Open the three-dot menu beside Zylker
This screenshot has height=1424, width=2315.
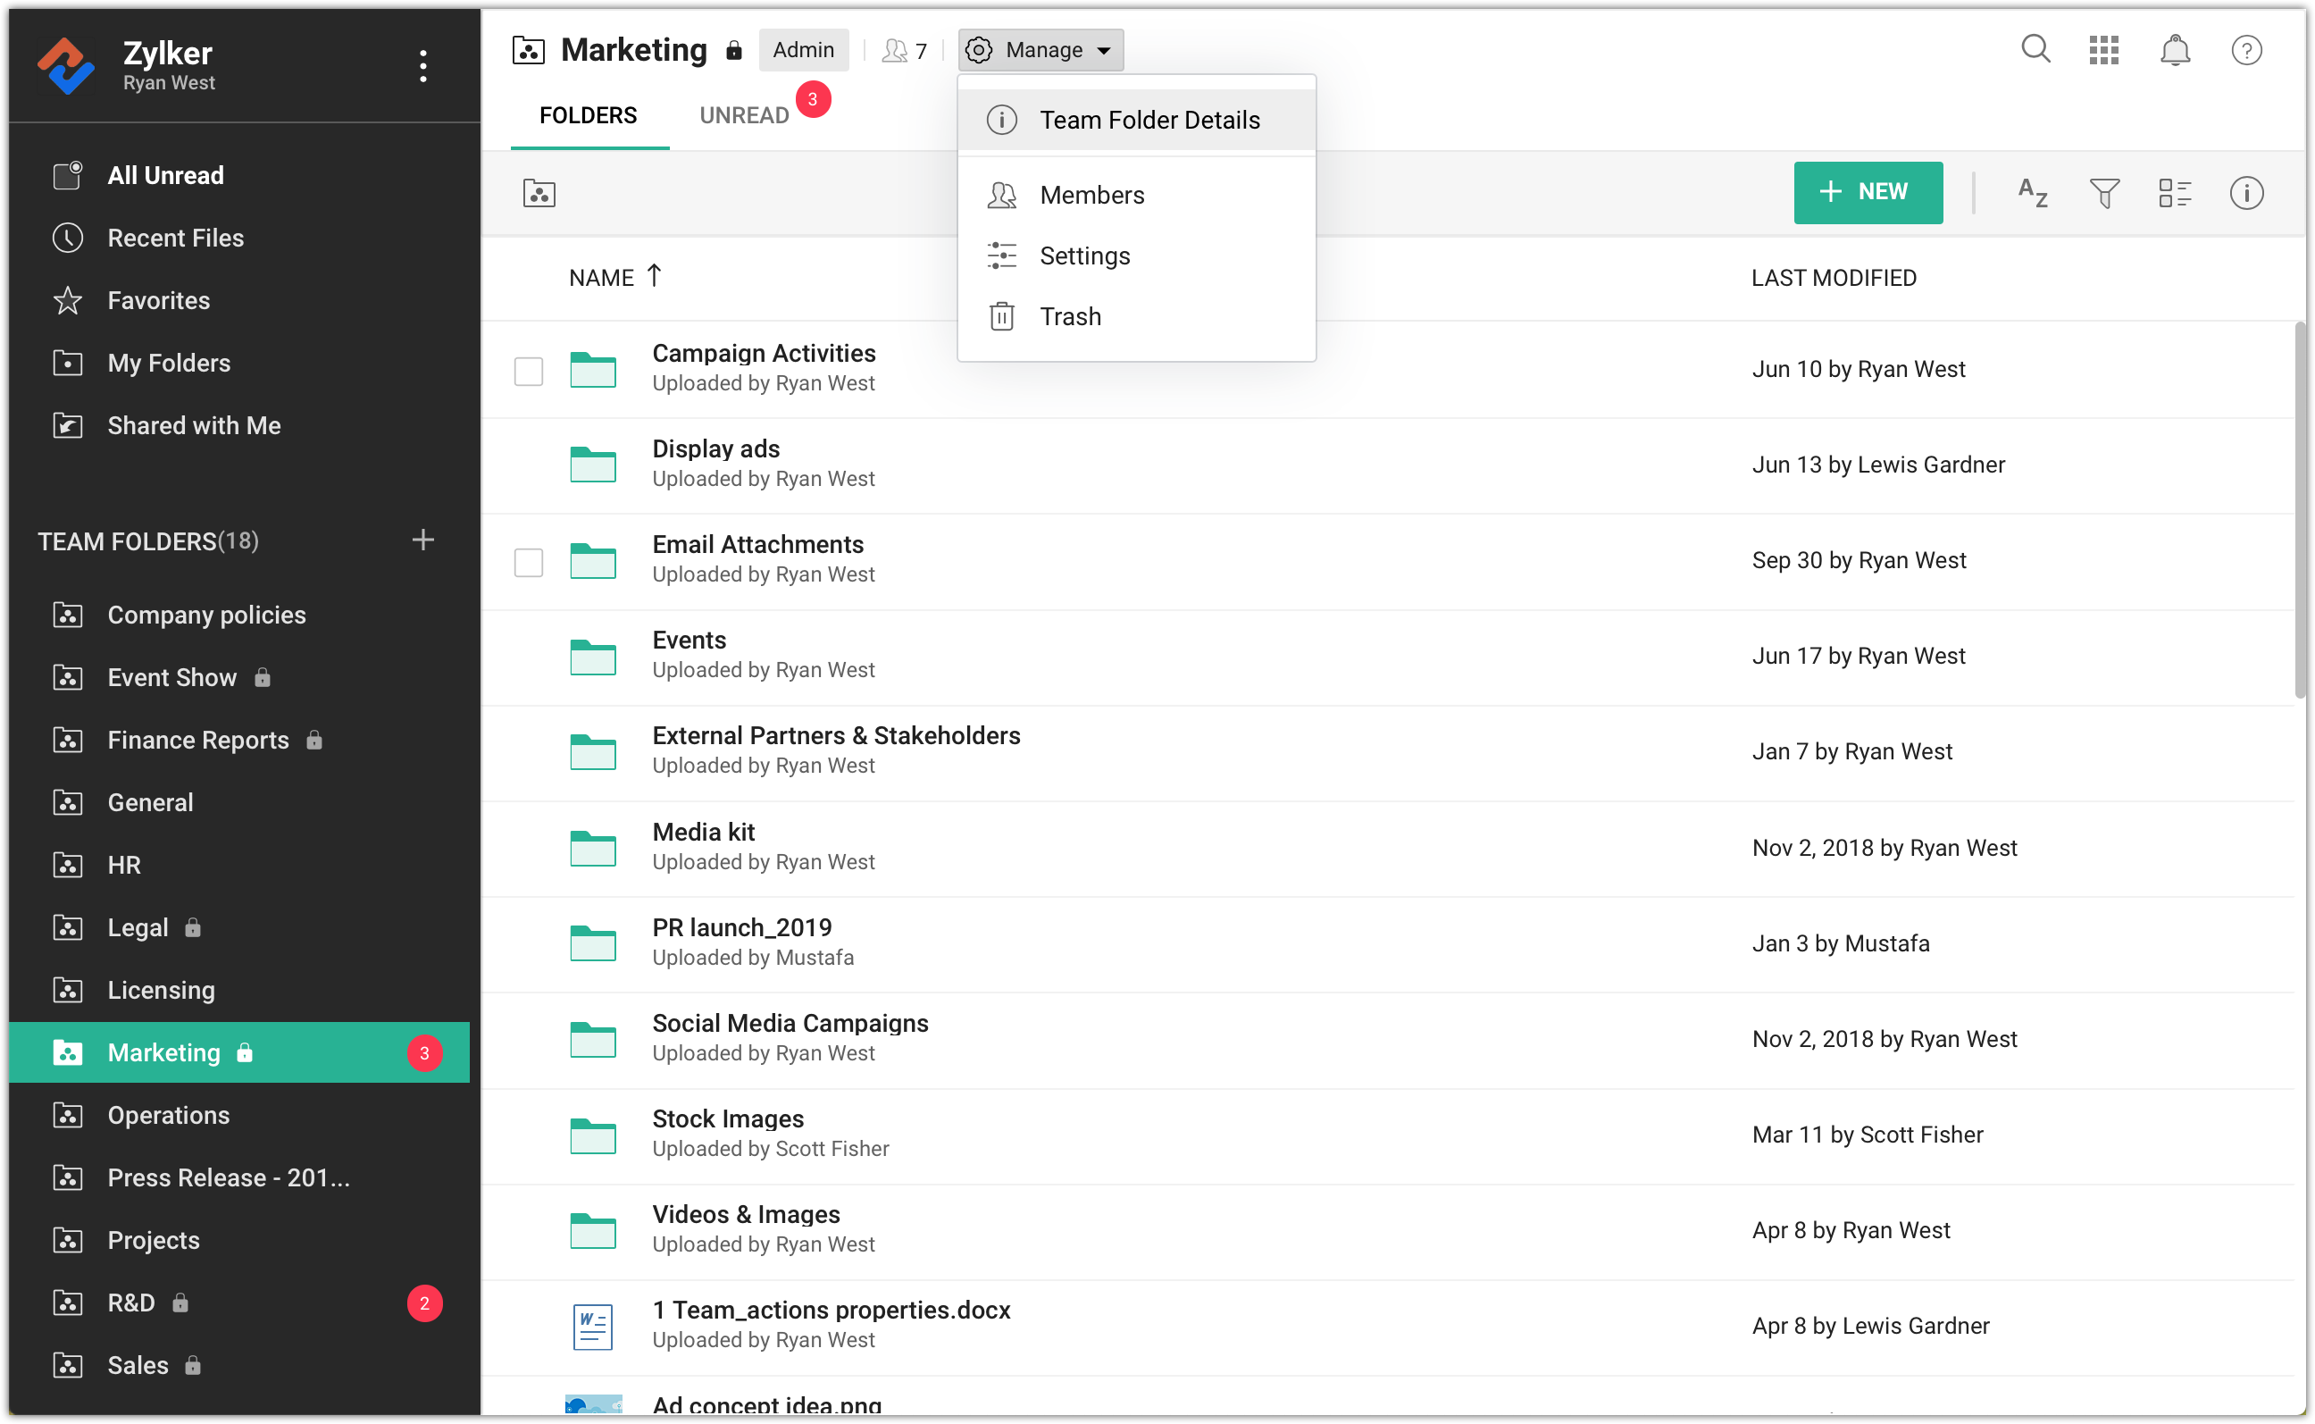click(x=422, y=66)
